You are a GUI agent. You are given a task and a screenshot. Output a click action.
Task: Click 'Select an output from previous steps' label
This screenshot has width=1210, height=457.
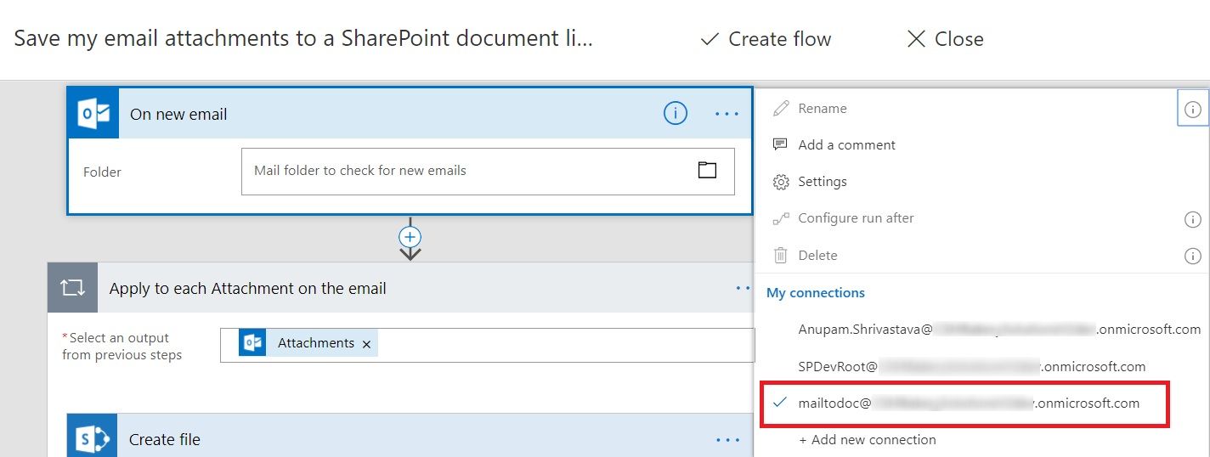[122, 346]
